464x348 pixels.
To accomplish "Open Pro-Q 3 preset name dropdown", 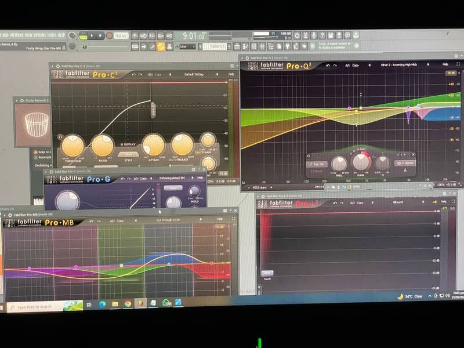I will [x=398, y=64].
